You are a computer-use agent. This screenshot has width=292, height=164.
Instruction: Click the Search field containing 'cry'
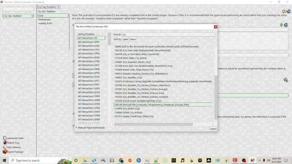pos(168,35)
